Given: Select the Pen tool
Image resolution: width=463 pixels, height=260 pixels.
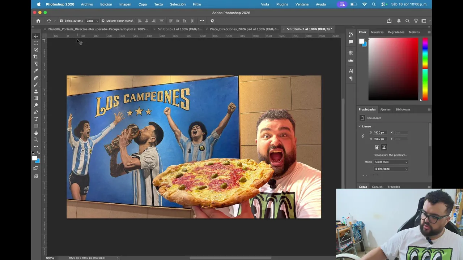Looking at the screenshot, I should click(36, 112).
